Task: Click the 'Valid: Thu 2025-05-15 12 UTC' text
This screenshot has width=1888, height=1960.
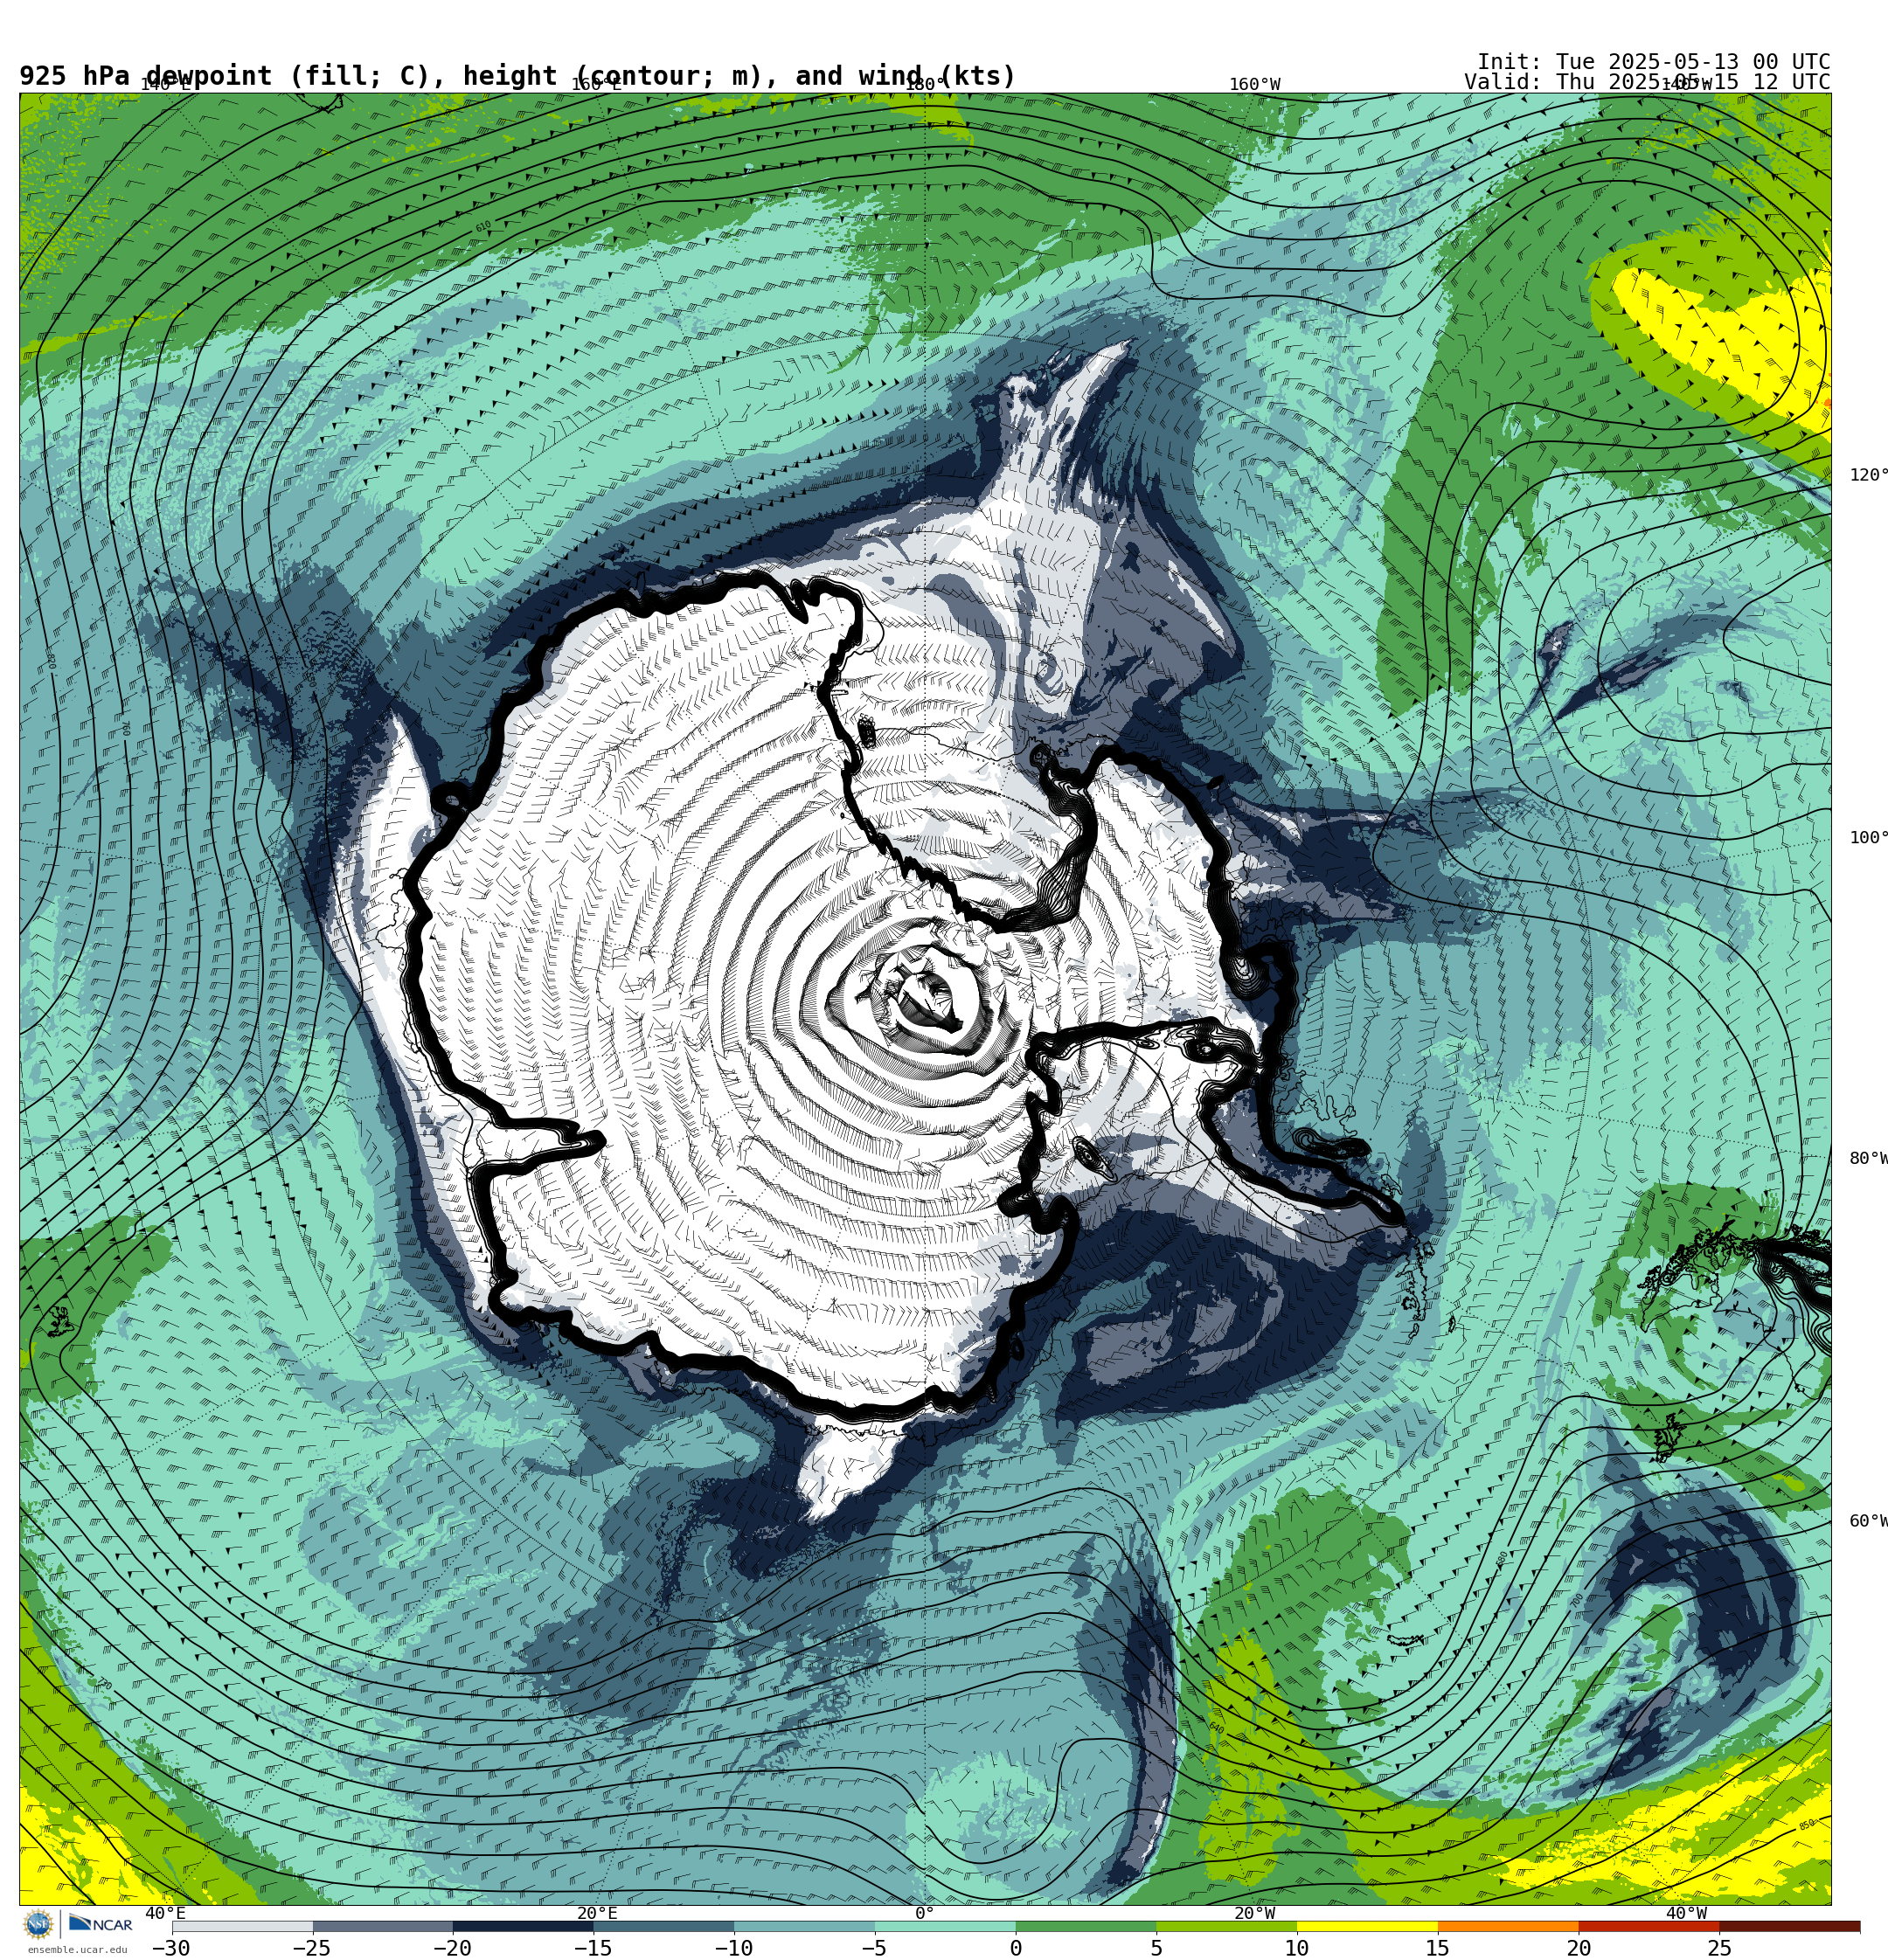Action: click(x=1648, y=82)
